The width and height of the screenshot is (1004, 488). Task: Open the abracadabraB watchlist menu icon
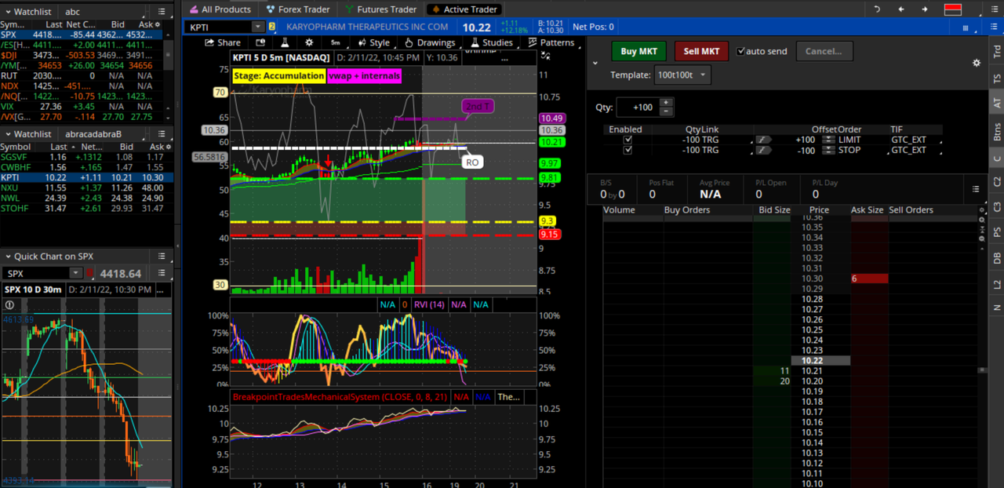[162, 134]
